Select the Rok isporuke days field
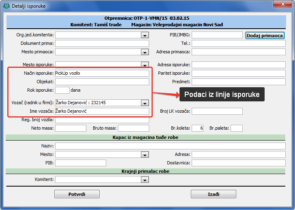The width and height of the screenshot is (295, 210). [62, 90]
